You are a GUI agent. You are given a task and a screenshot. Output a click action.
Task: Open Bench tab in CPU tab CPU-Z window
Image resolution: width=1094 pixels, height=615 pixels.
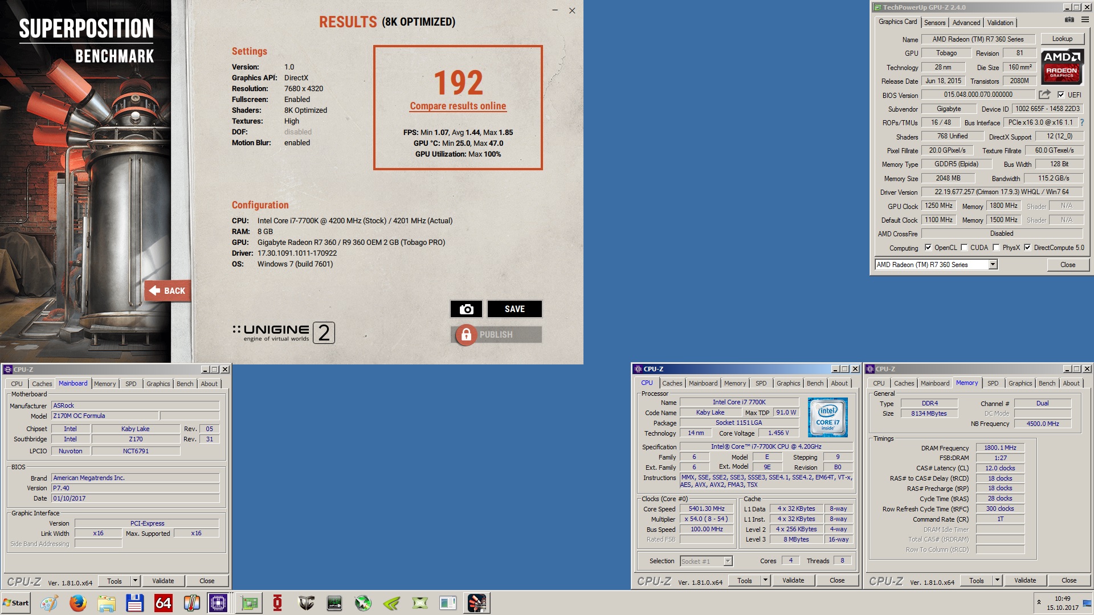click(815, 383)
